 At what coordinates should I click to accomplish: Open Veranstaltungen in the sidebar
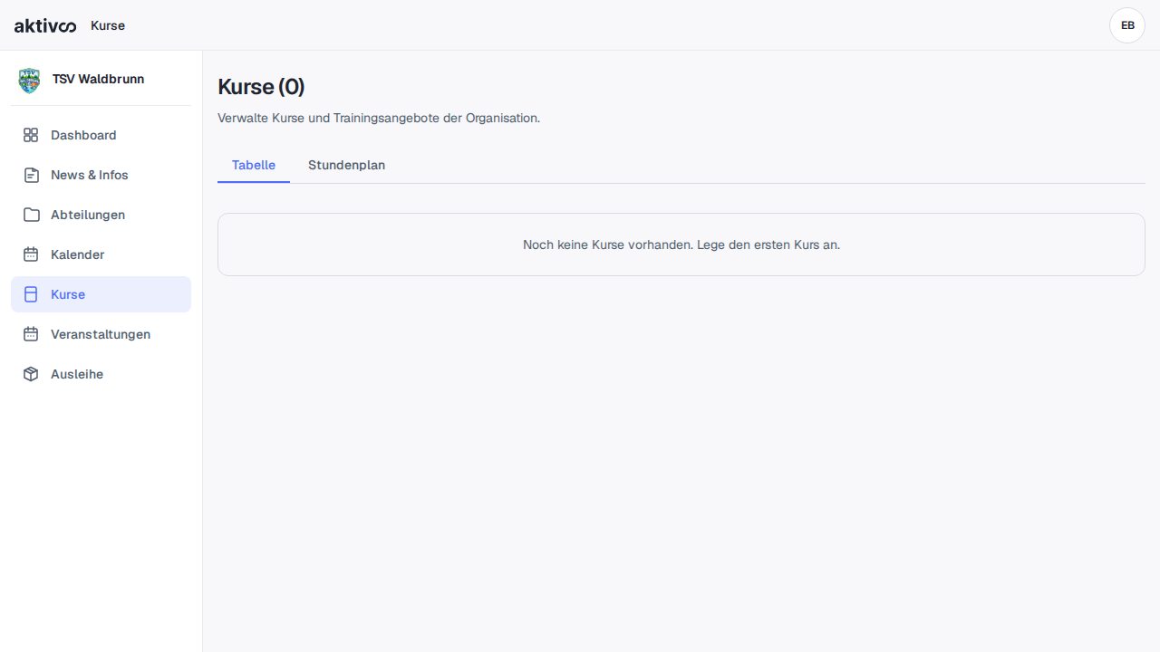click(x=101, y=334)
